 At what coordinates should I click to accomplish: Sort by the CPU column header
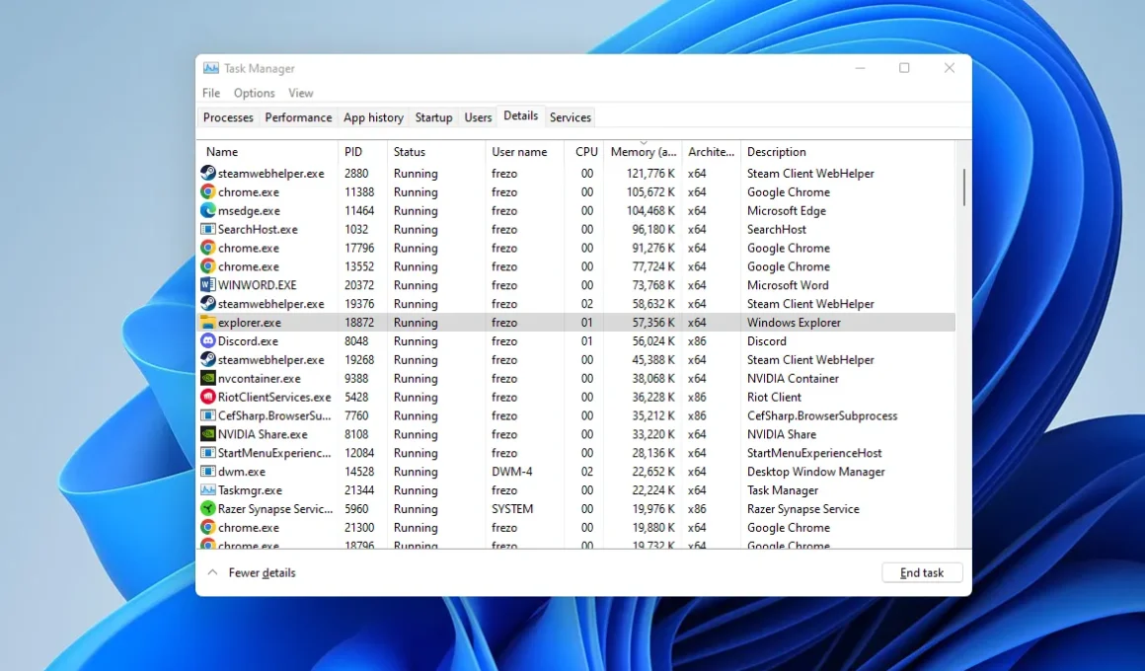[584, 152]
